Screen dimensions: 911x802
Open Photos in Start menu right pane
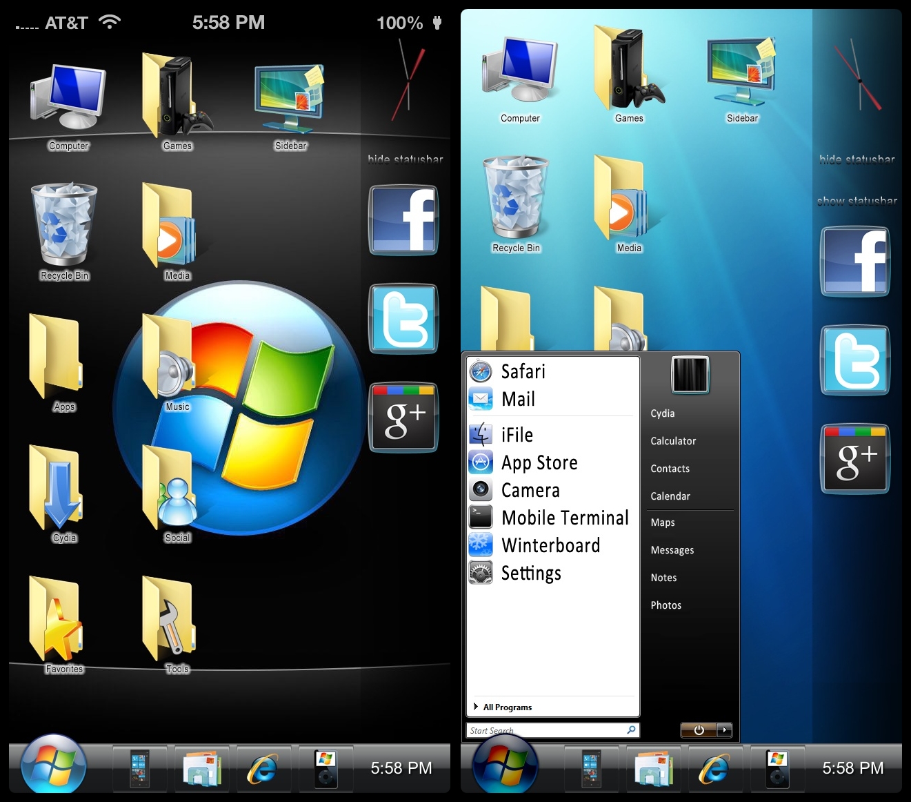[666, 605]
